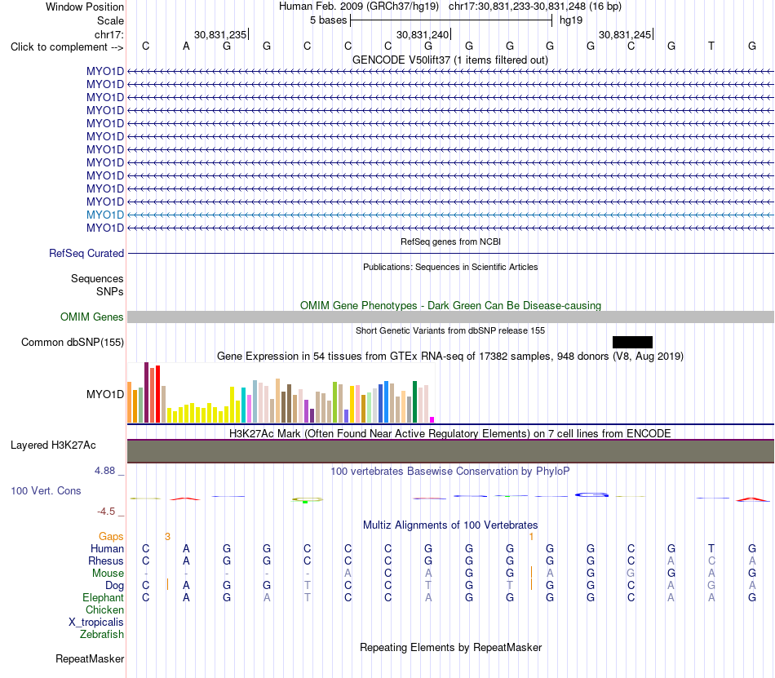Click the MYO1D label beside GTEx bar chart
This screenshot has height=678, width=775.
click(x=104, y=394)
